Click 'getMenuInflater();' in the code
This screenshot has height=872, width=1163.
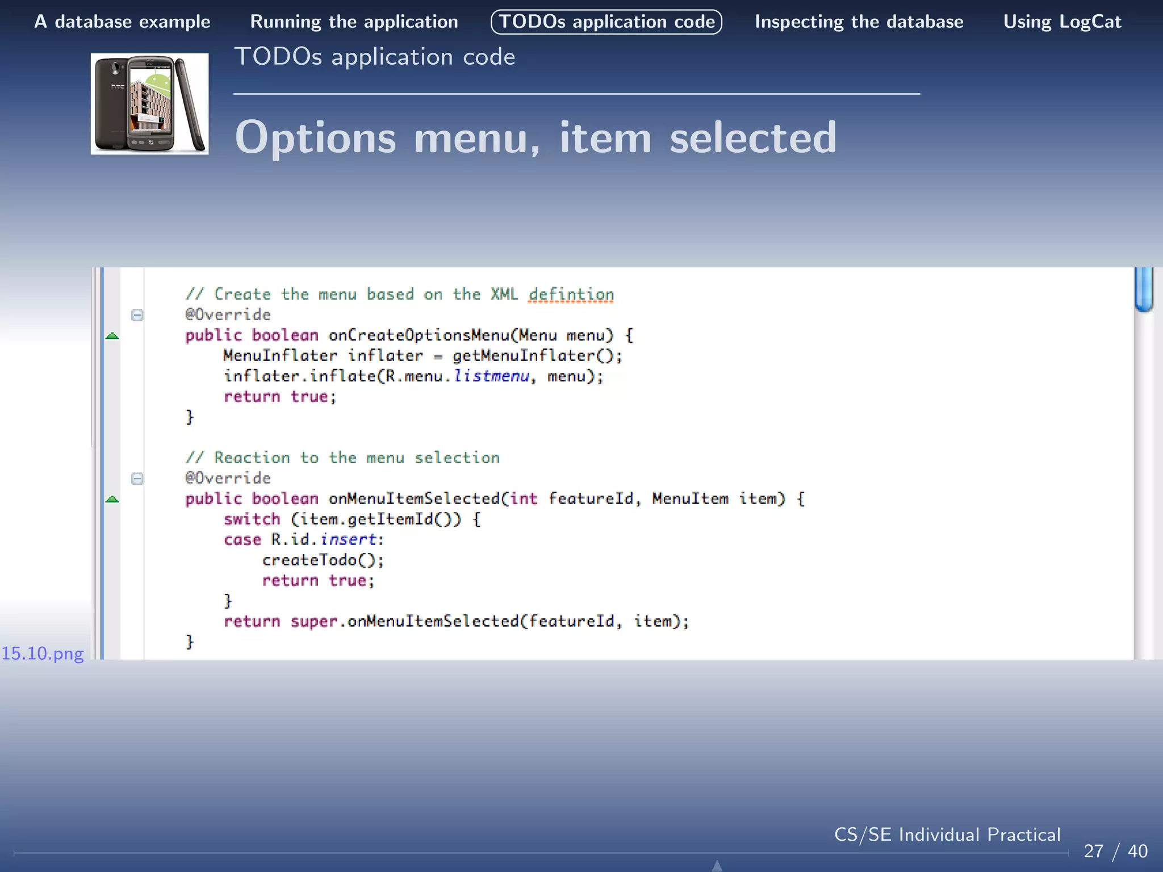pyautogui.click(x=537, y=355)
